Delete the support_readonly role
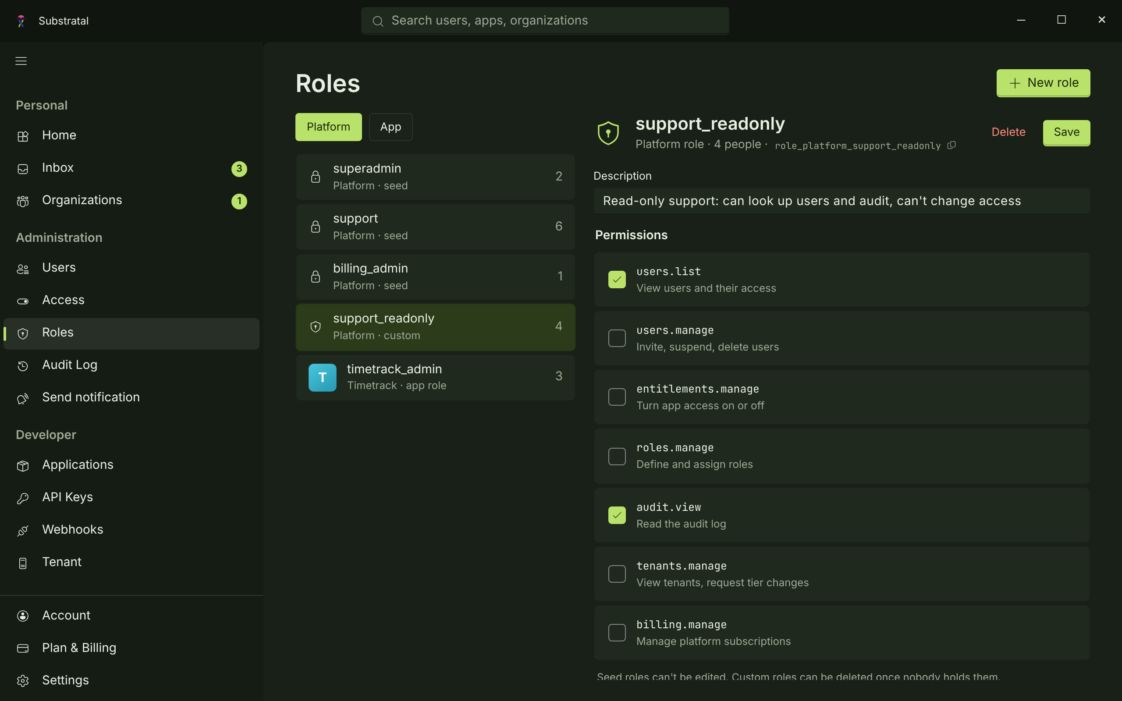Image resolution: width=1122 pixels, height=701 pixels. click(x=1008, y=132)
